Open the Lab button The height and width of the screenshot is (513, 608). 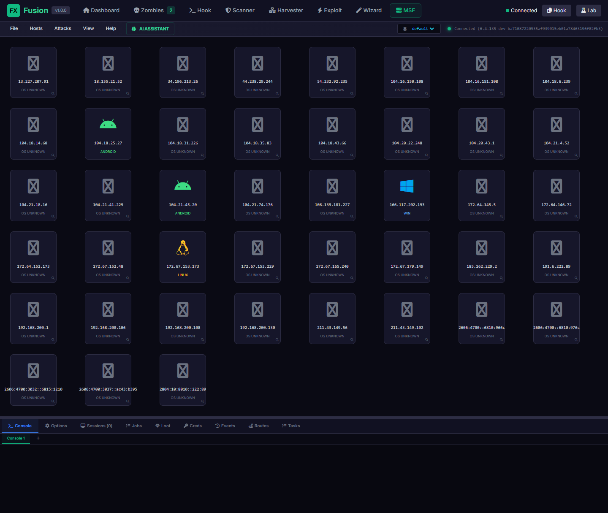point(589,11)
